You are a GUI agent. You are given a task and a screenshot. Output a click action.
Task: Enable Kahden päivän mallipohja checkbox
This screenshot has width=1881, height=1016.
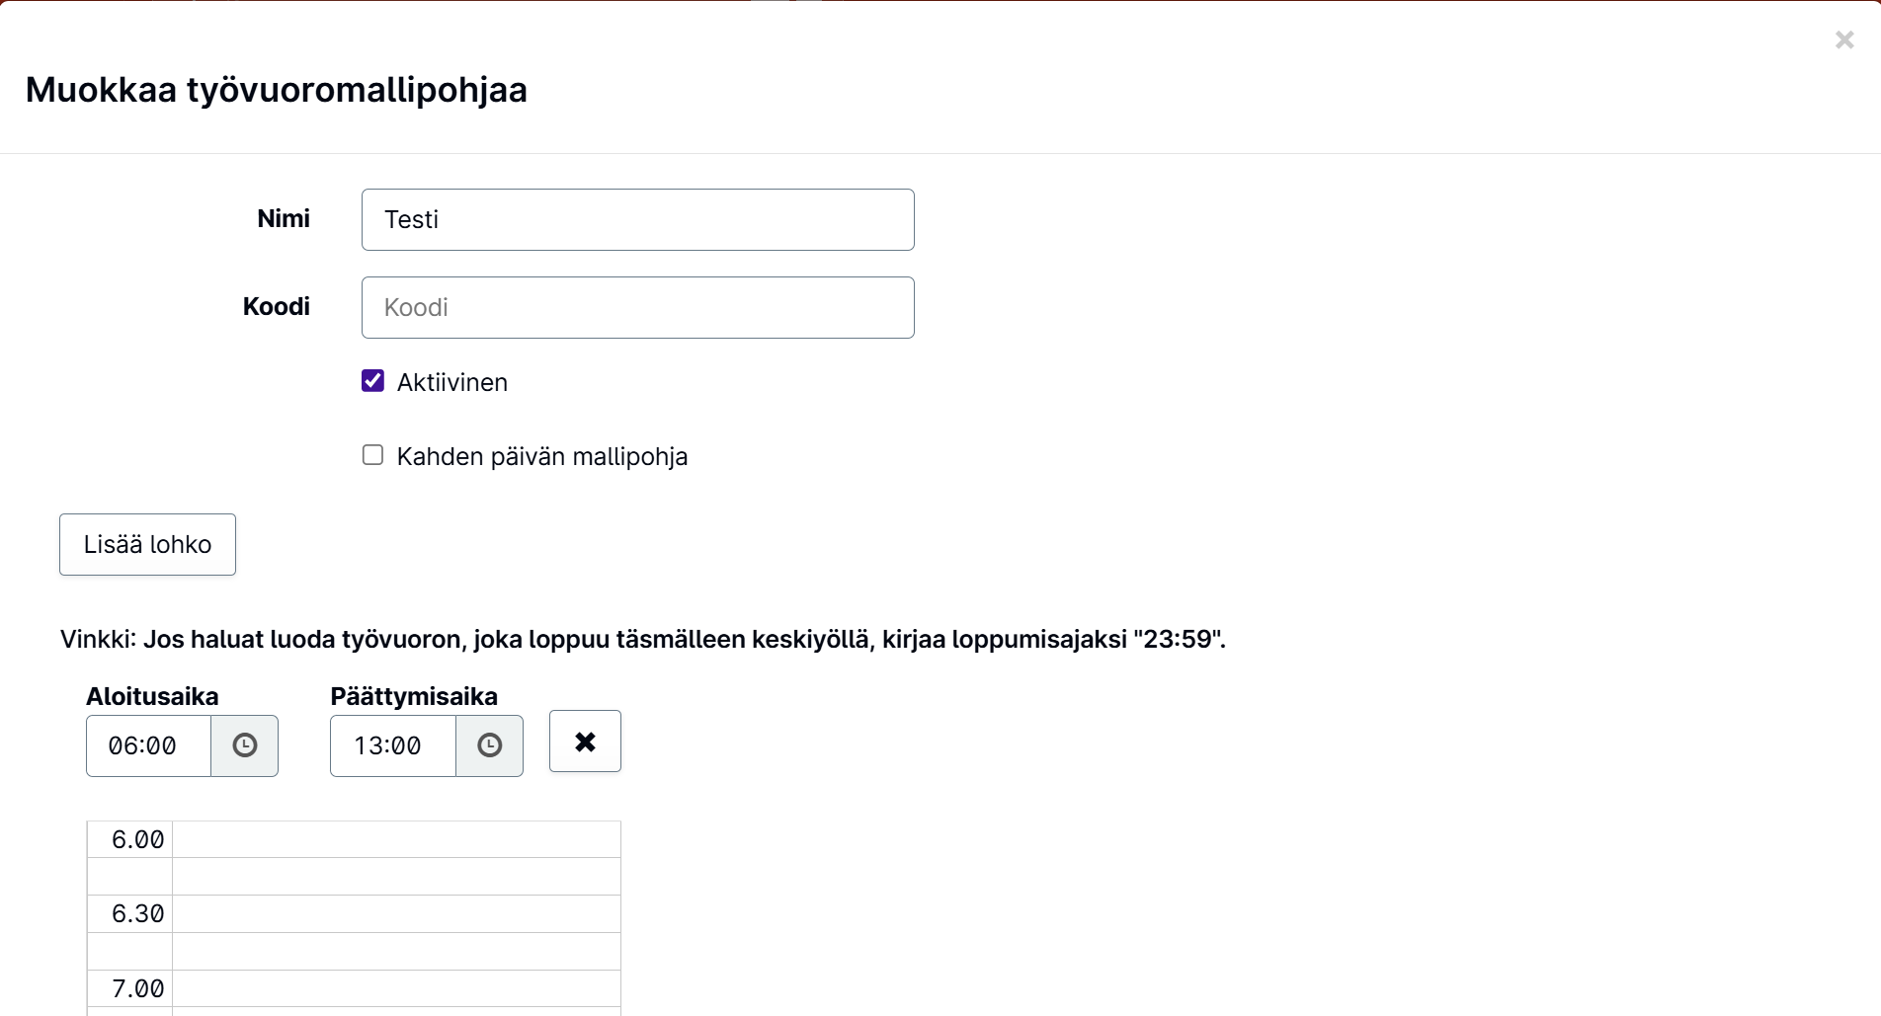[372, 455]
